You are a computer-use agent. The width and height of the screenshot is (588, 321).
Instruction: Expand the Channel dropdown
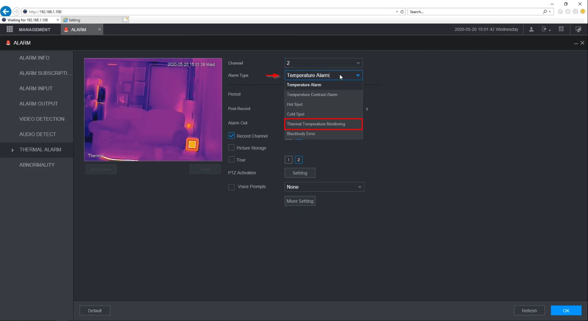click(324, 63)
